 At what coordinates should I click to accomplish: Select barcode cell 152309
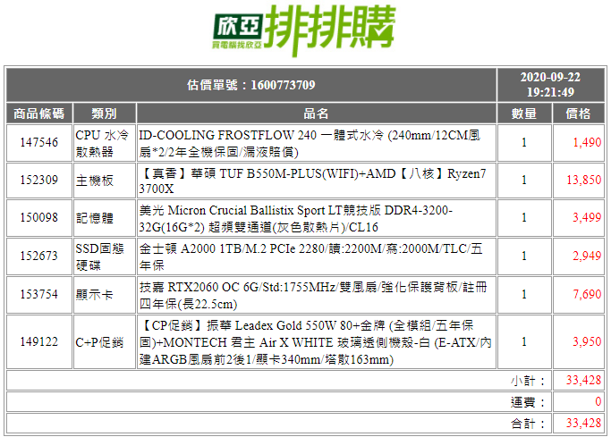coord(39,181)
